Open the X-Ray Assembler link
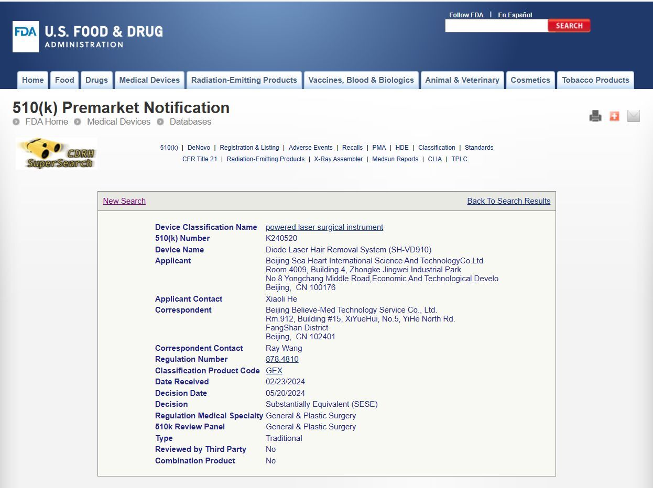Viewport: 653px width, 488px height. coord(338,159)
